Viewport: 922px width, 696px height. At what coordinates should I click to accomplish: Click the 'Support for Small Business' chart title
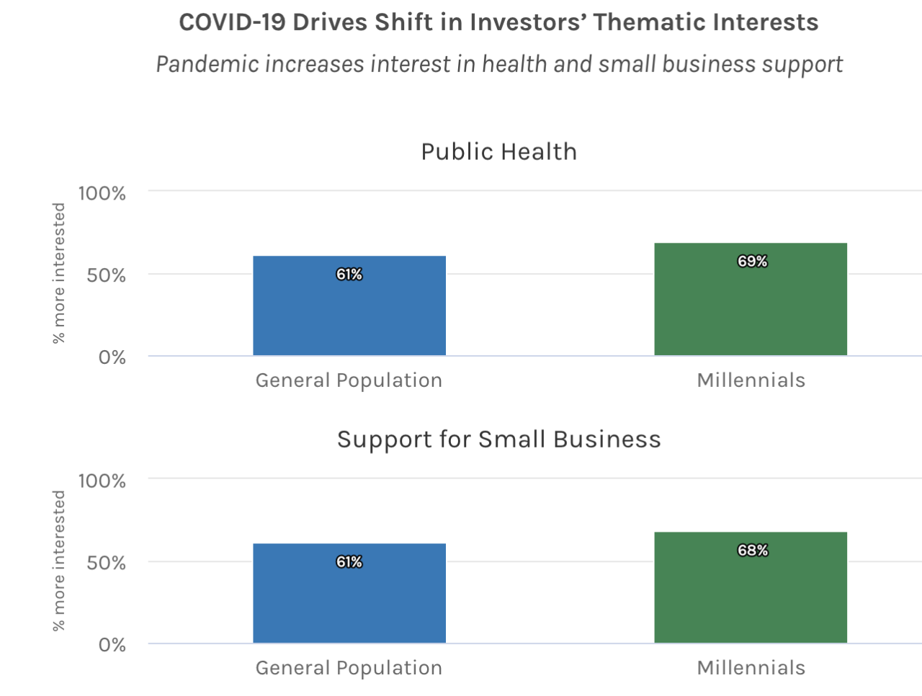pos(499,440)
